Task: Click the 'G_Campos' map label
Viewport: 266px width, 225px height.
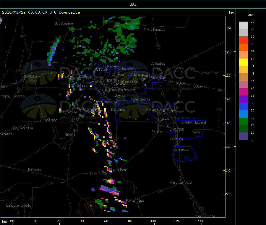Action: 201,86
